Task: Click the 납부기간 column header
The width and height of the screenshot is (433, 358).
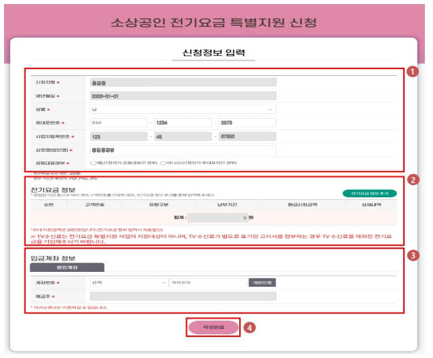Action: pos(227,205)
